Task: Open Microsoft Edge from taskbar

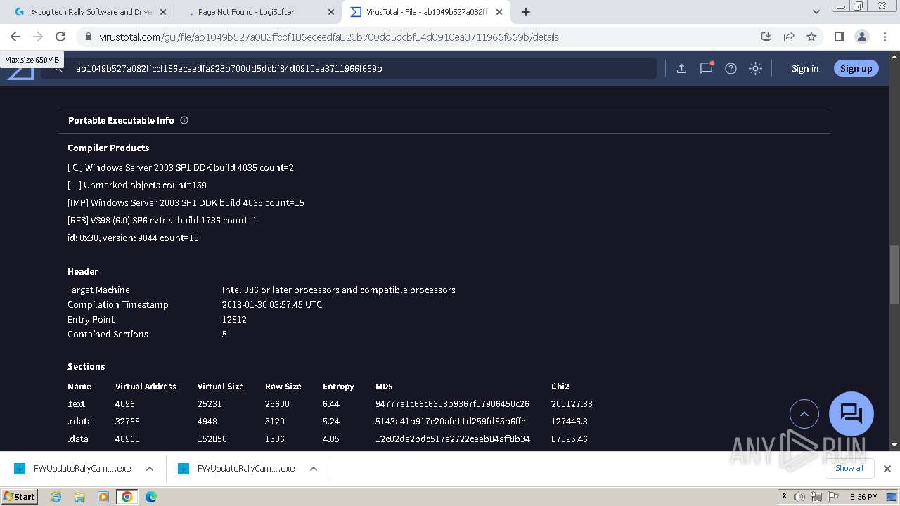Action: coord(151,497)
